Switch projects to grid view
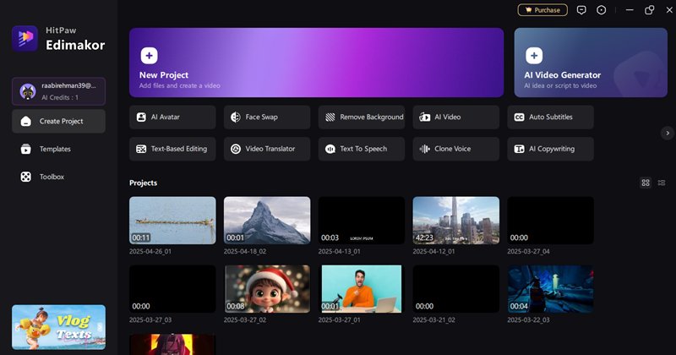Screen dimensions: 676x355 (646, 183)
